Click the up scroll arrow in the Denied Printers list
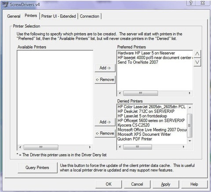The width and height of the screenshot is (211, 192). [x=190, y=108]
